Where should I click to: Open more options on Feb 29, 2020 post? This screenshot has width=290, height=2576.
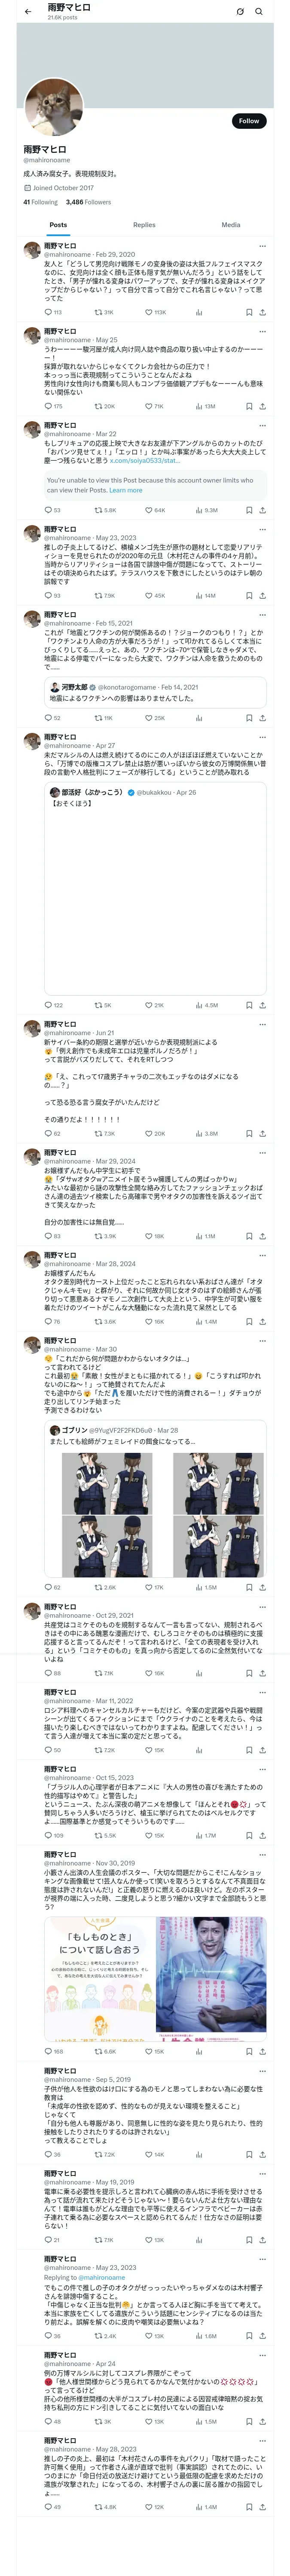pyautogui.click(x=262, y=245)
